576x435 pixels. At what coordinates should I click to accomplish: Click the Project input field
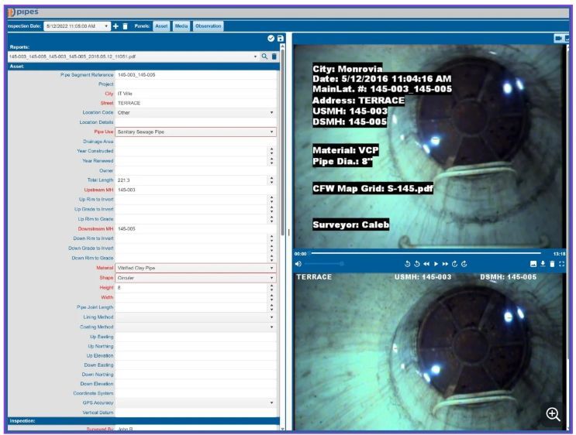[x=196, y=84]
